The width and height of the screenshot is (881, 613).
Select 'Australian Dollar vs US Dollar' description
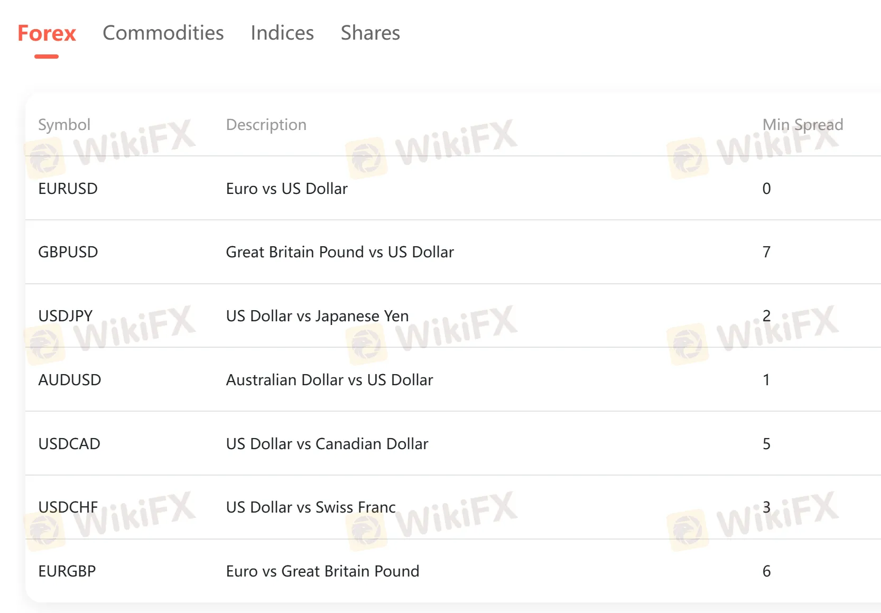coord(329,380)
